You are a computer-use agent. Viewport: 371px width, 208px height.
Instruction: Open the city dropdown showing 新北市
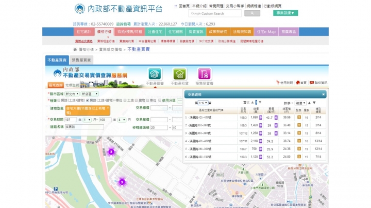click(x=72, y=94)
